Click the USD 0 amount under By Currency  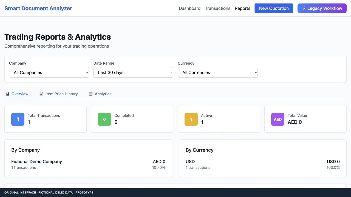[x=333, y=161]
